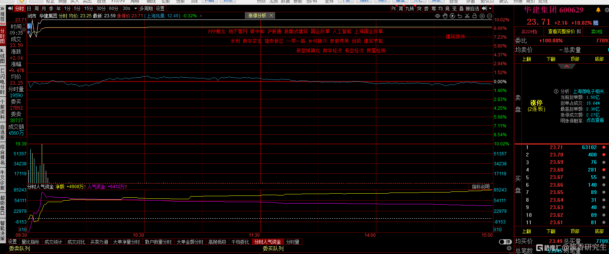Click the zoom in plus icon
Image resolution: width=609 pixels, height=254 pixels.
[482, 16]
